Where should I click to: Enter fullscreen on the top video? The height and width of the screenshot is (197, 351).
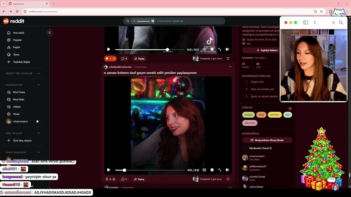pos(220,50)
